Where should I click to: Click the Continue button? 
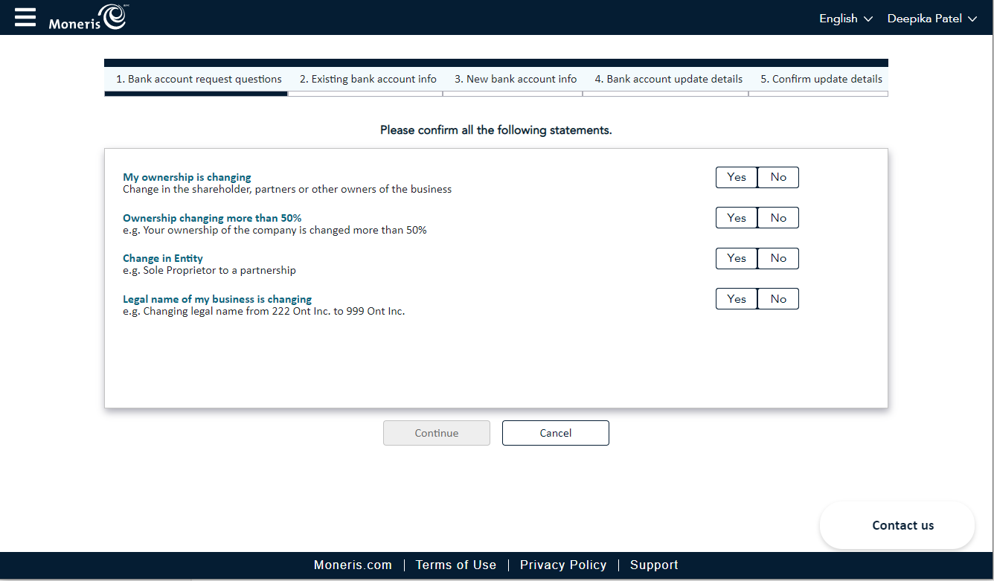[x=437, y=433]
